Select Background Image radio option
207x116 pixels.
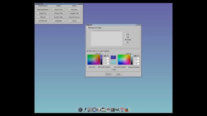click(87, 28)
